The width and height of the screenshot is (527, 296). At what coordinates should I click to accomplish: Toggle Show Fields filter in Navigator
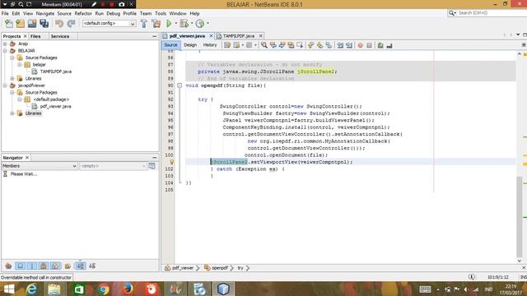point(20,266)
